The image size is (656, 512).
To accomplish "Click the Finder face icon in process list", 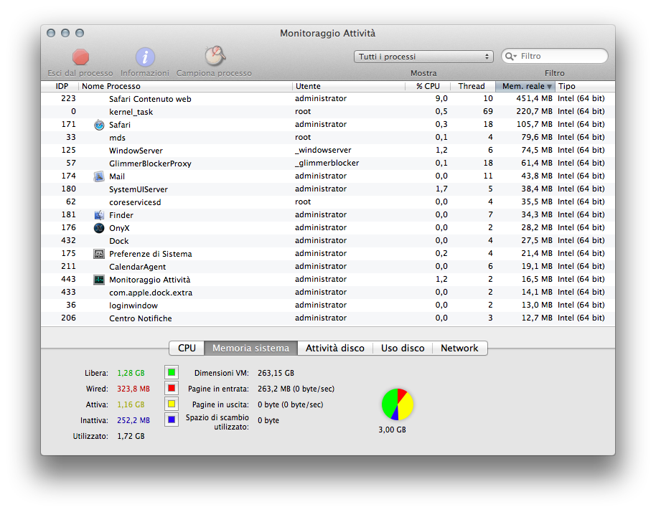I will (x=99, y=215).
